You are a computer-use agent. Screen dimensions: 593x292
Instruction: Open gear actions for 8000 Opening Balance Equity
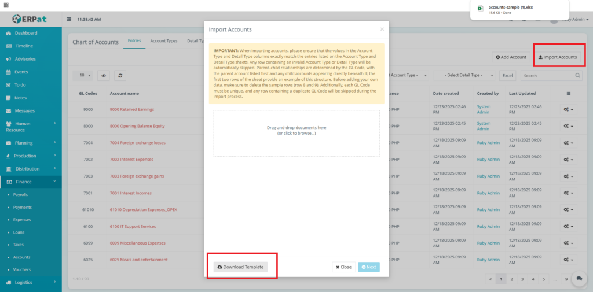coord(569,126)
